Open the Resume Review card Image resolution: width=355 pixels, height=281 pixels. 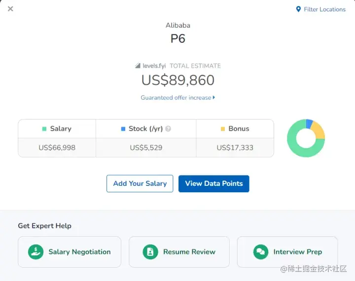pyautogui.click(x=179, y=252)
